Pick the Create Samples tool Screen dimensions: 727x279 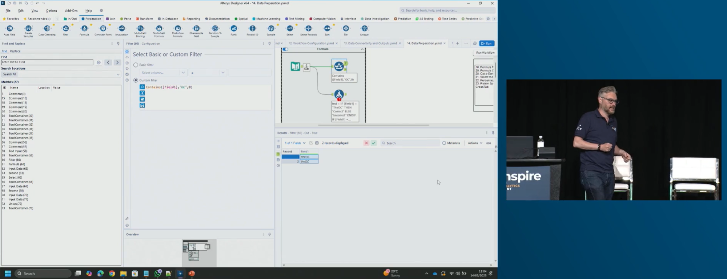coord(28,29)
